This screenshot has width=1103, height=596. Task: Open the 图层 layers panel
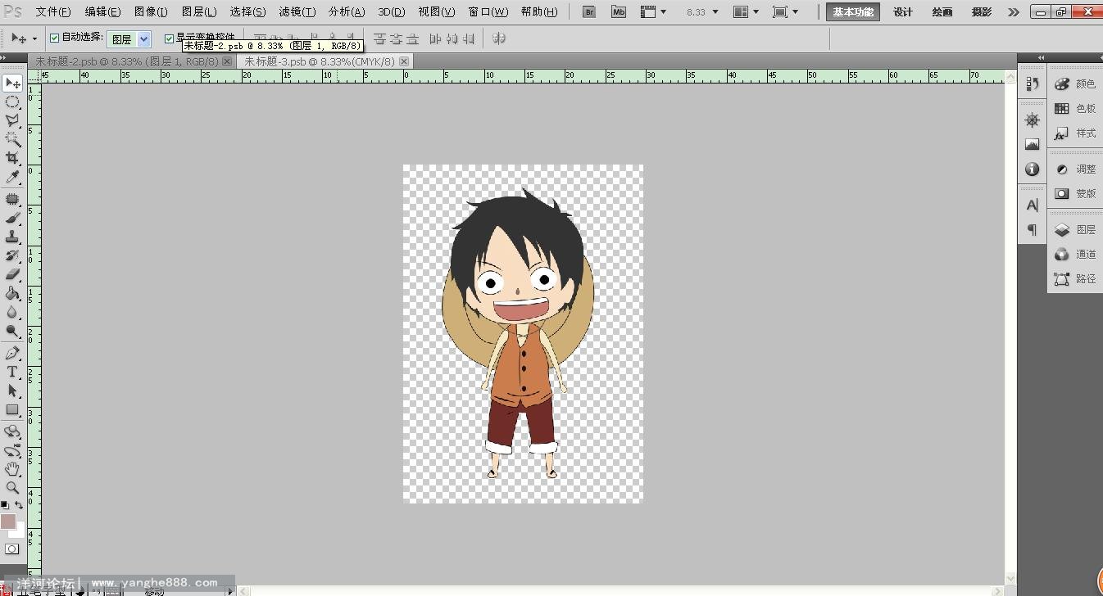[1075, 230]
